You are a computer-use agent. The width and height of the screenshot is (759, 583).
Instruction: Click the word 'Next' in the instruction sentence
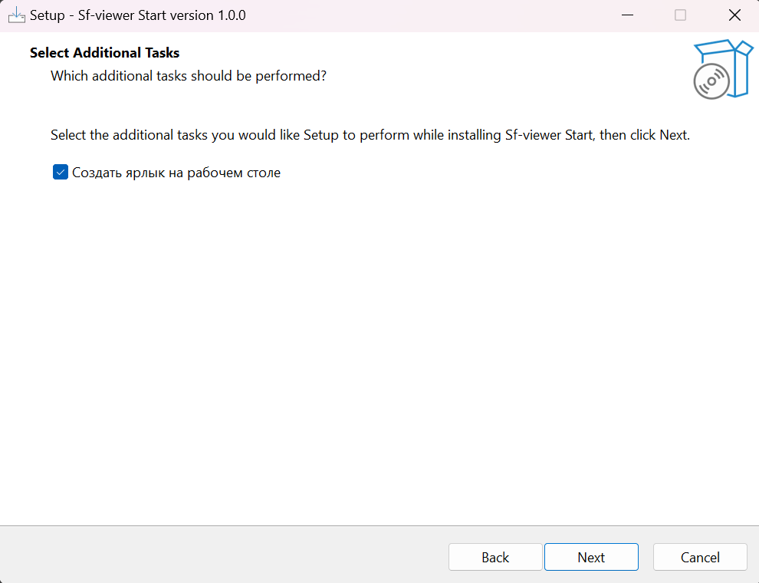673,135
